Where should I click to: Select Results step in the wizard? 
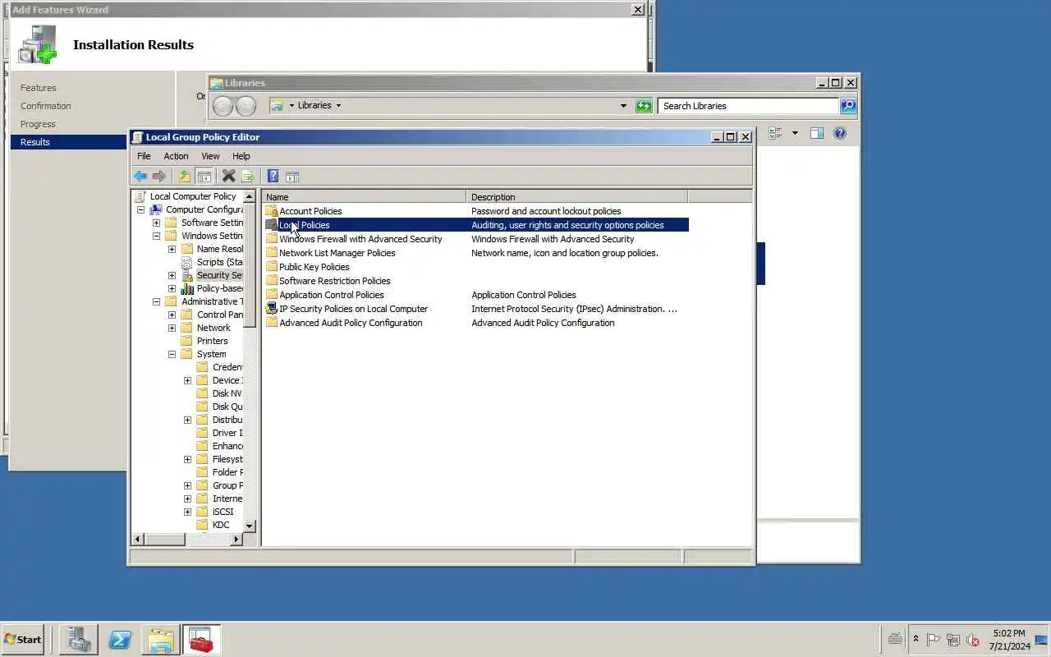point(69,142)
